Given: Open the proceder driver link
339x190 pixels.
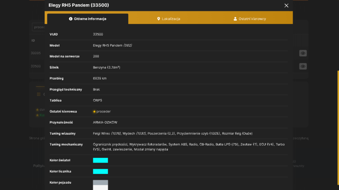Looking at the screenshot, I should [103, 111].
